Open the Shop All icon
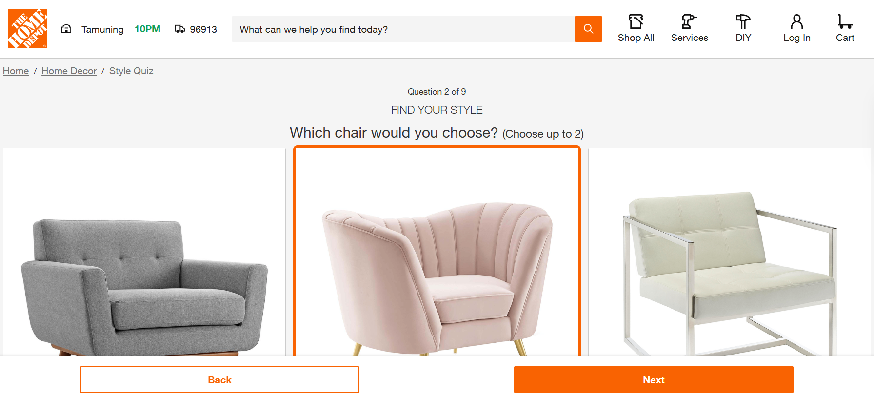Image resolution: width=874 pixels, height=394 pixels. pyautogui.click(x=636, y=22)
